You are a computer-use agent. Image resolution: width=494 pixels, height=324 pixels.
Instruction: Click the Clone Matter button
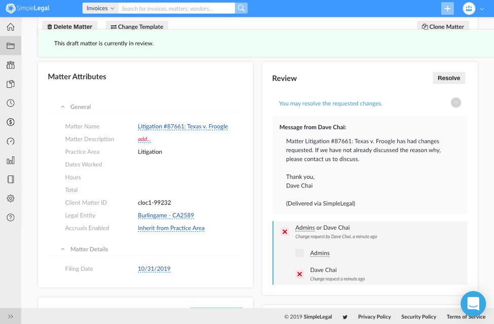coord(443,26)
